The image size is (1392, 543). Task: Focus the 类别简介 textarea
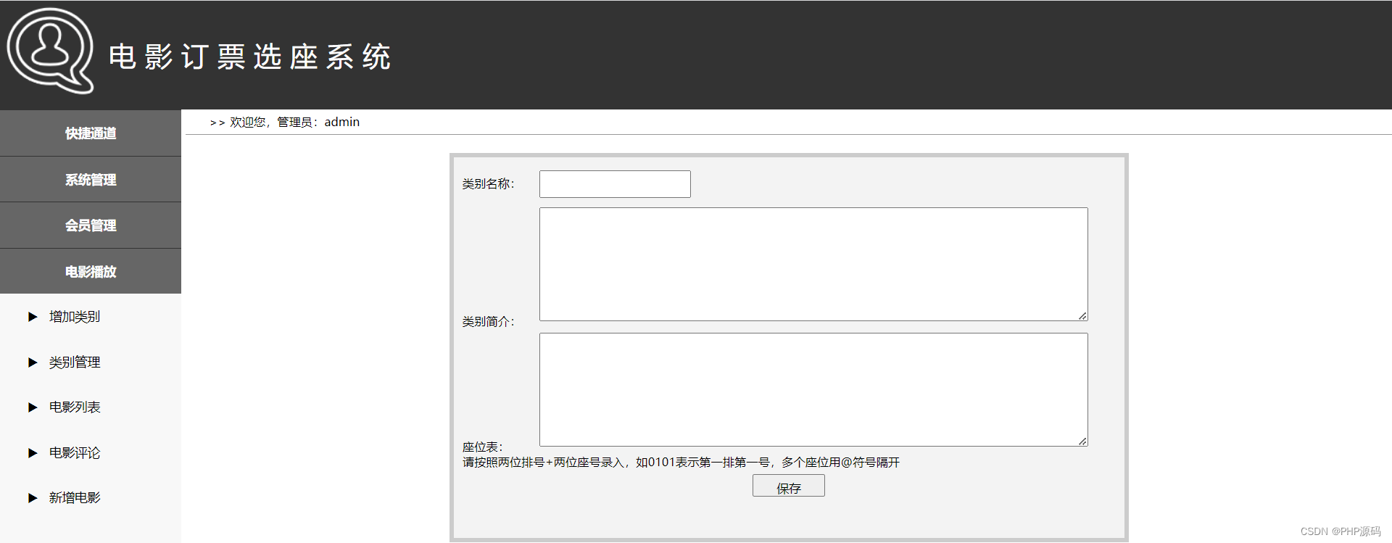click(x=813, y=265)
